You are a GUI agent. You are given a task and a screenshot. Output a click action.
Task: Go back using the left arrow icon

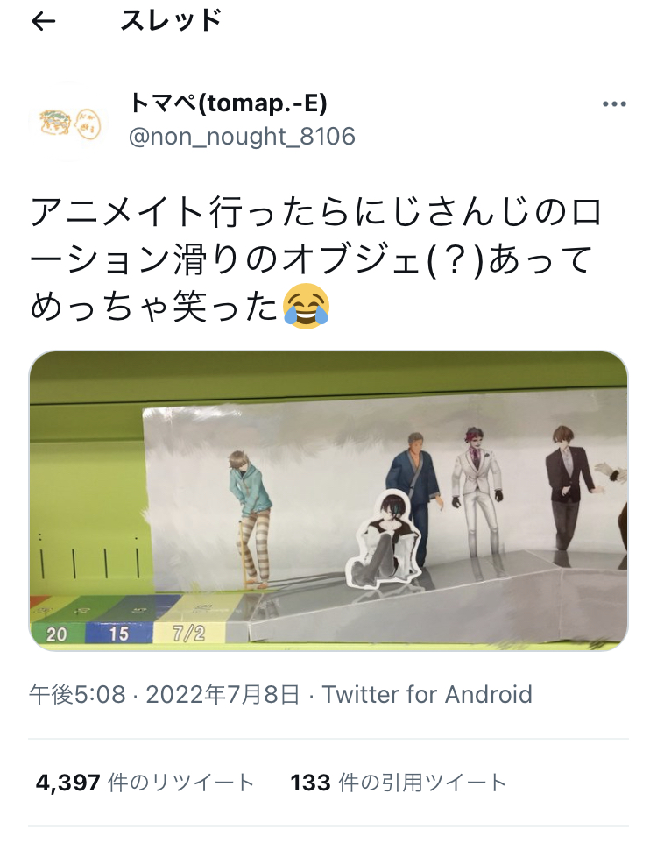coord(44,22)
